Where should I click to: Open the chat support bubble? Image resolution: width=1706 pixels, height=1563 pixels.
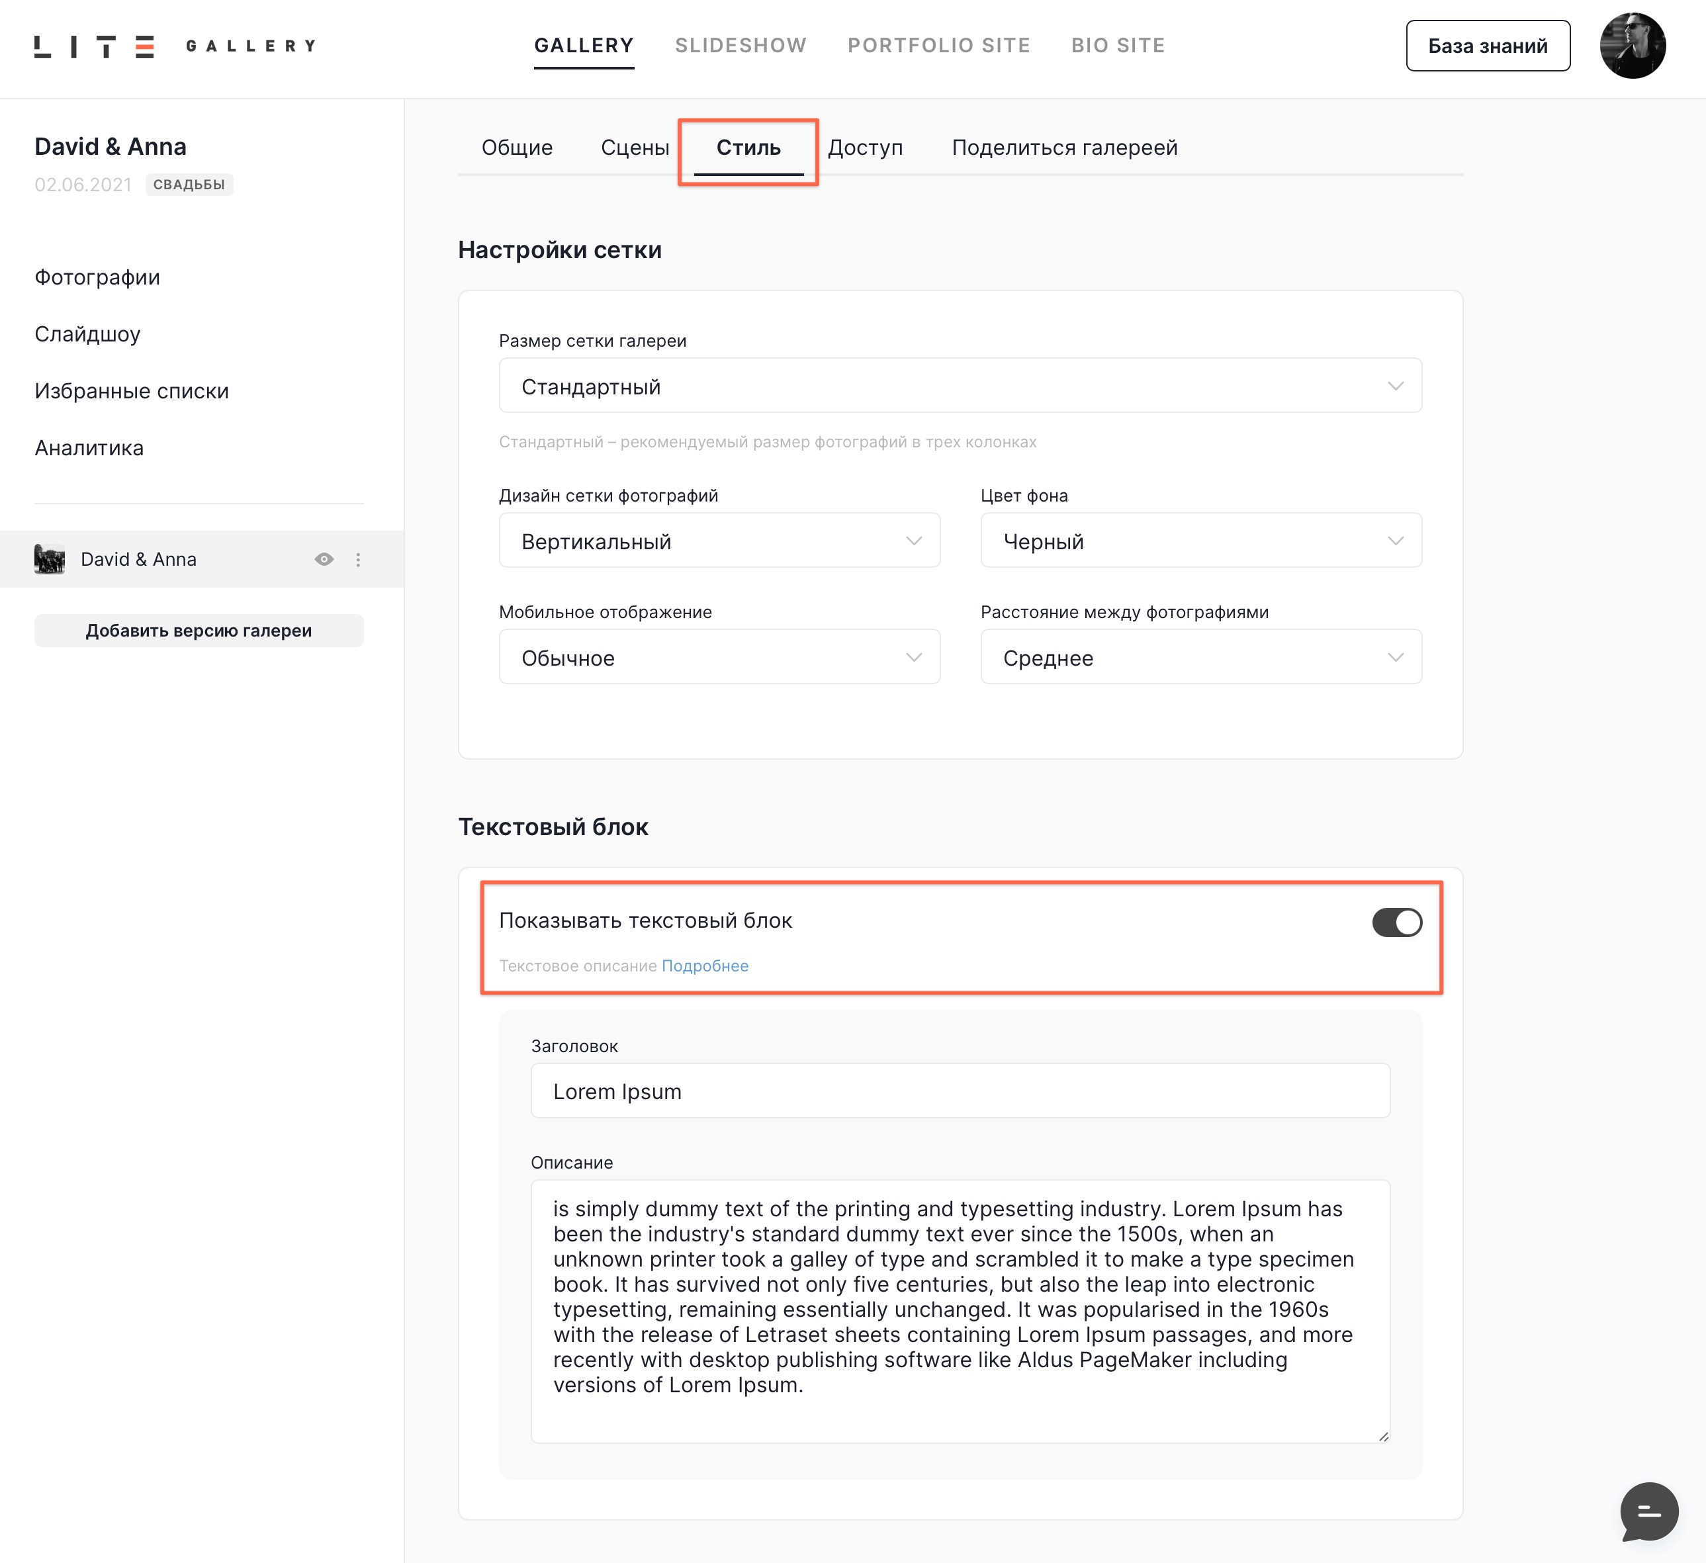coord(1648,1511)
